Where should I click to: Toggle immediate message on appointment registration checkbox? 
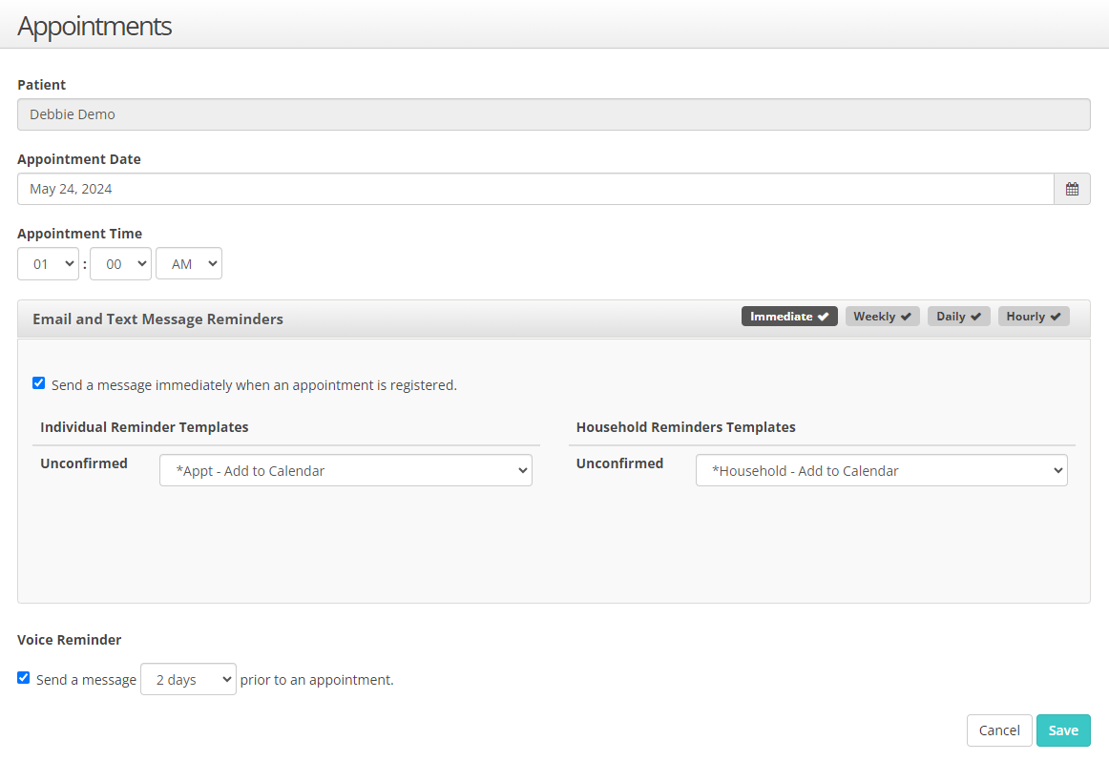39,383
